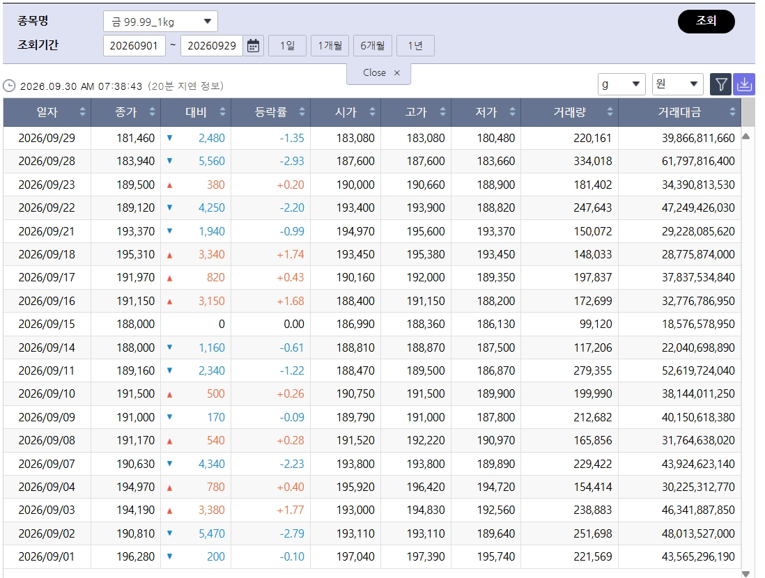Click the 거래량 column header label
765x578 pixels.
pos(569,112)
